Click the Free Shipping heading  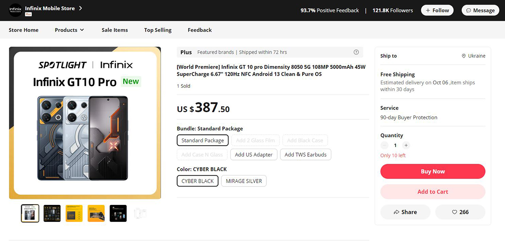[x=398, y=74]
